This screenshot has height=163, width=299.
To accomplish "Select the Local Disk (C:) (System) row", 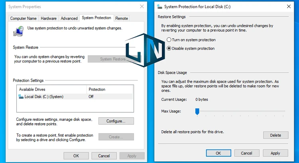I will coord(75,96).
